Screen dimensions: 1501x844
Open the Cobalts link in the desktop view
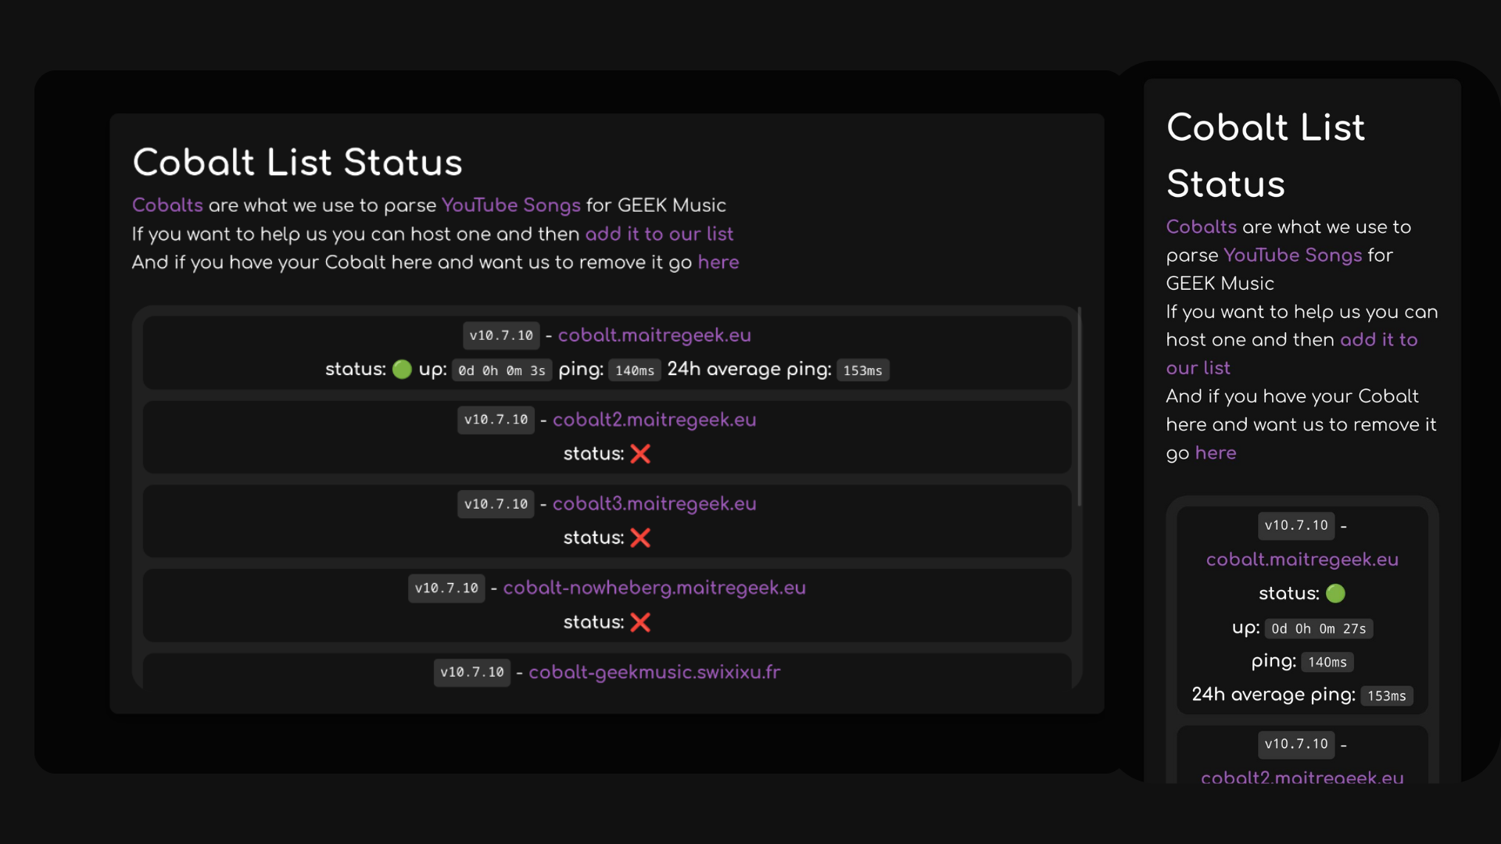167,206
